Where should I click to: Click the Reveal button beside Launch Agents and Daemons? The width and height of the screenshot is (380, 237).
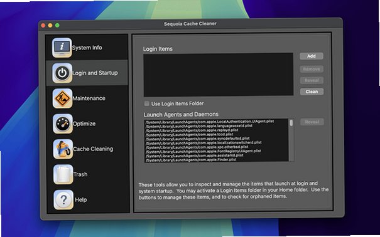(x=312, y=122)
